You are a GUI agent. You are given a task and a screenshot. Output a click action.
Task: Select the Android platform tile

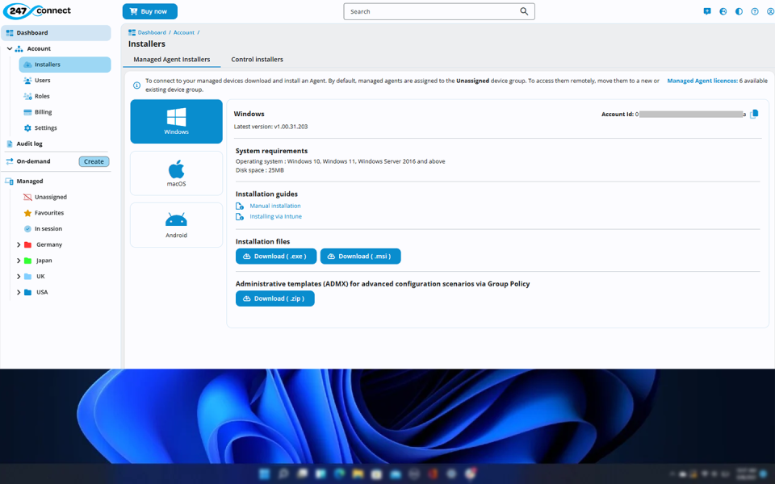[176, 224]
